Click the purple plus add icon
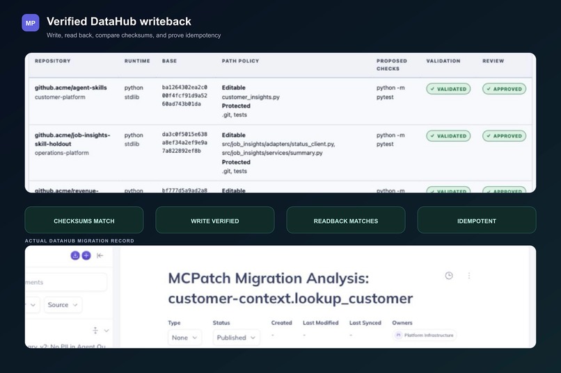The image size is (561, 373). (x=86, y=255)
